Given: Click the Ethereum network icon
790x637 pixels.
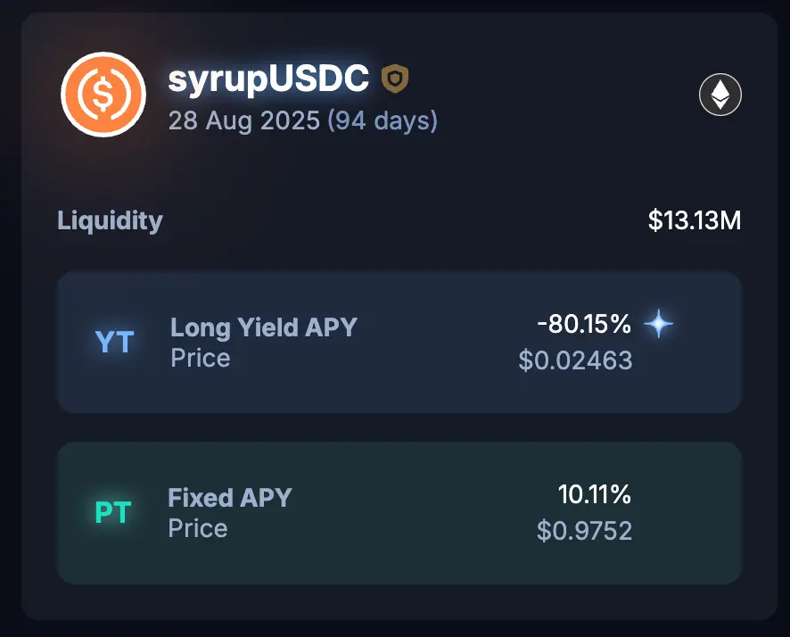Looking at the screenshot, I should coord(720,95).
